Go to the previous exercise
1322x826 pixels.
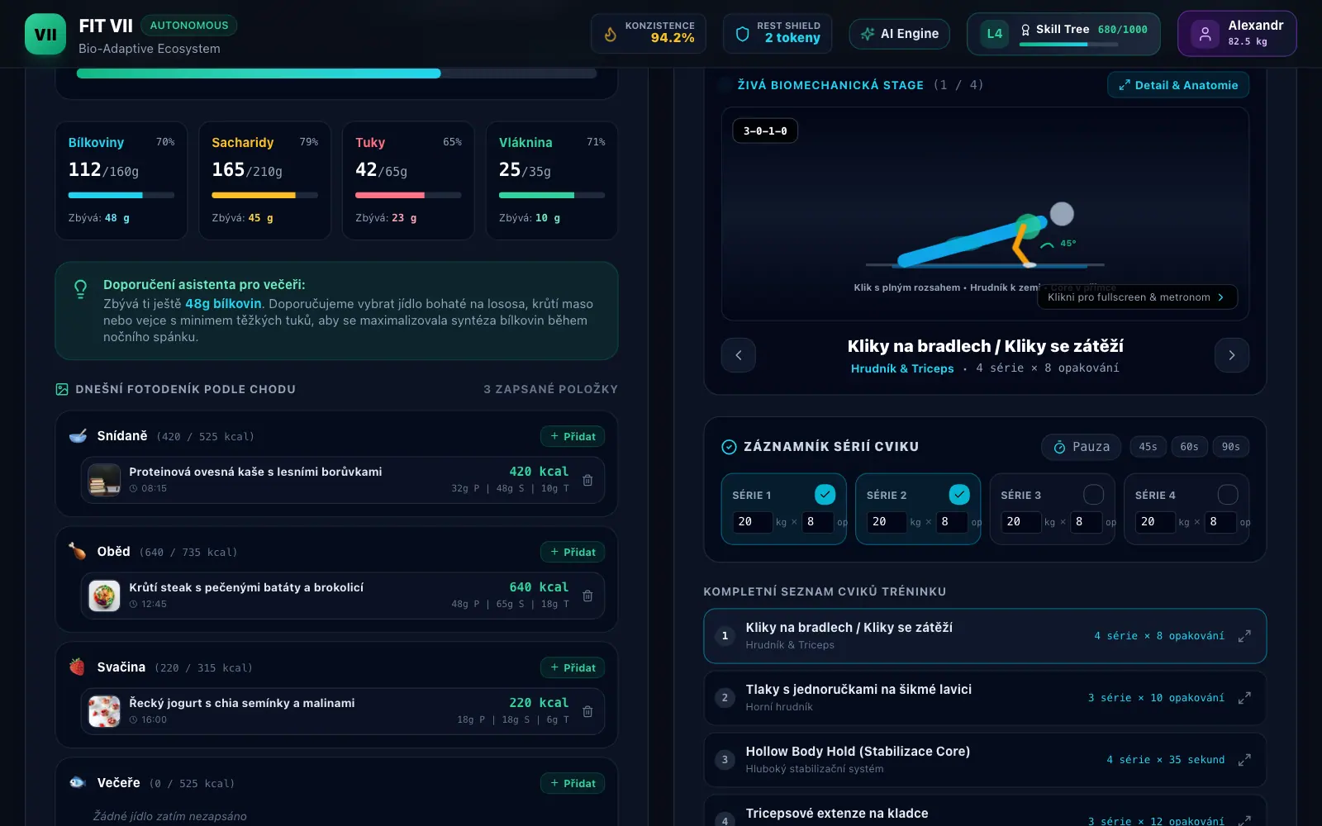tap(739, 355)
